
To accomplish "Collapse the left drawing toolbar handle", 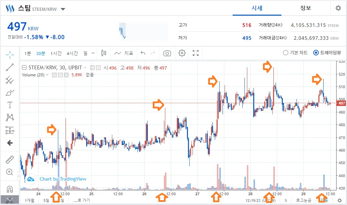I will click(x=19, y=176).
